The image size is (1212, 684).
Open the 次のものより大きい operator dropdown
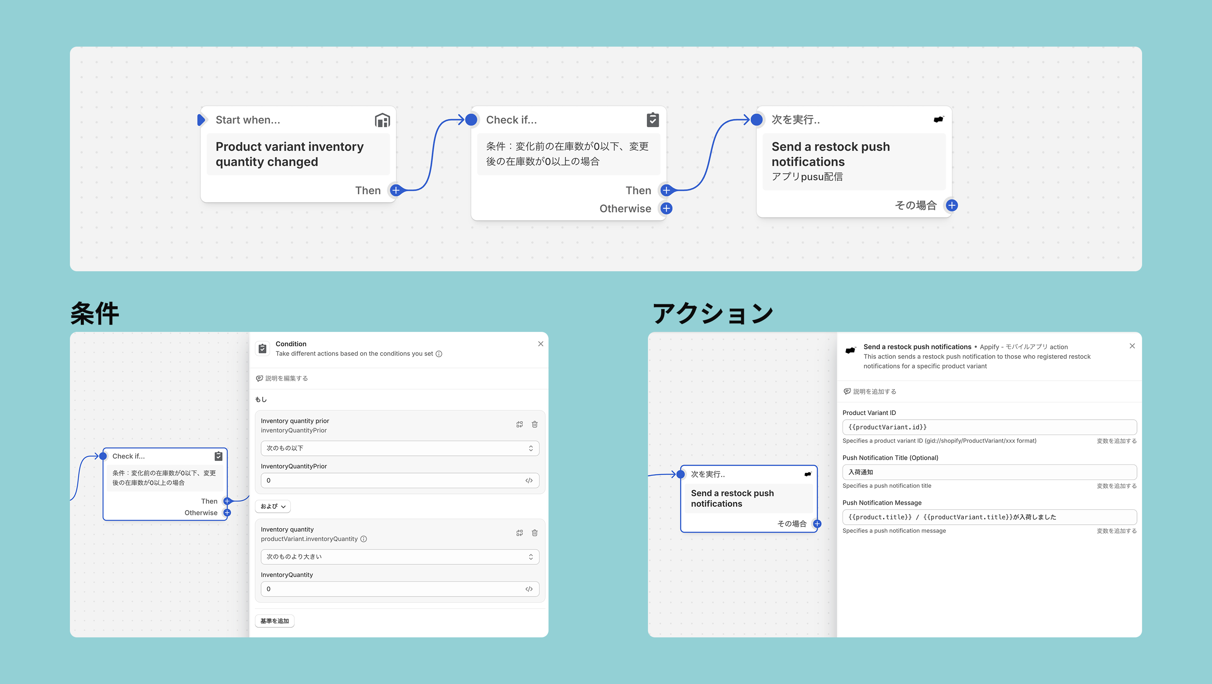(399, 557)
